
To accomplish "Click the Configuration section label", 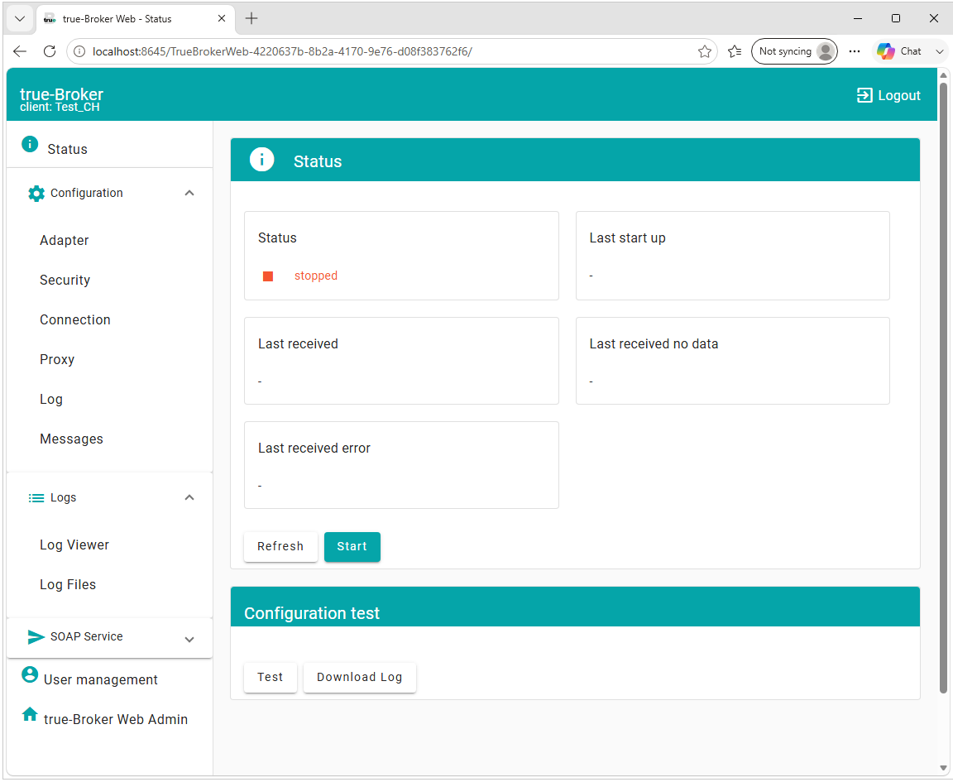I will (87, 194).
